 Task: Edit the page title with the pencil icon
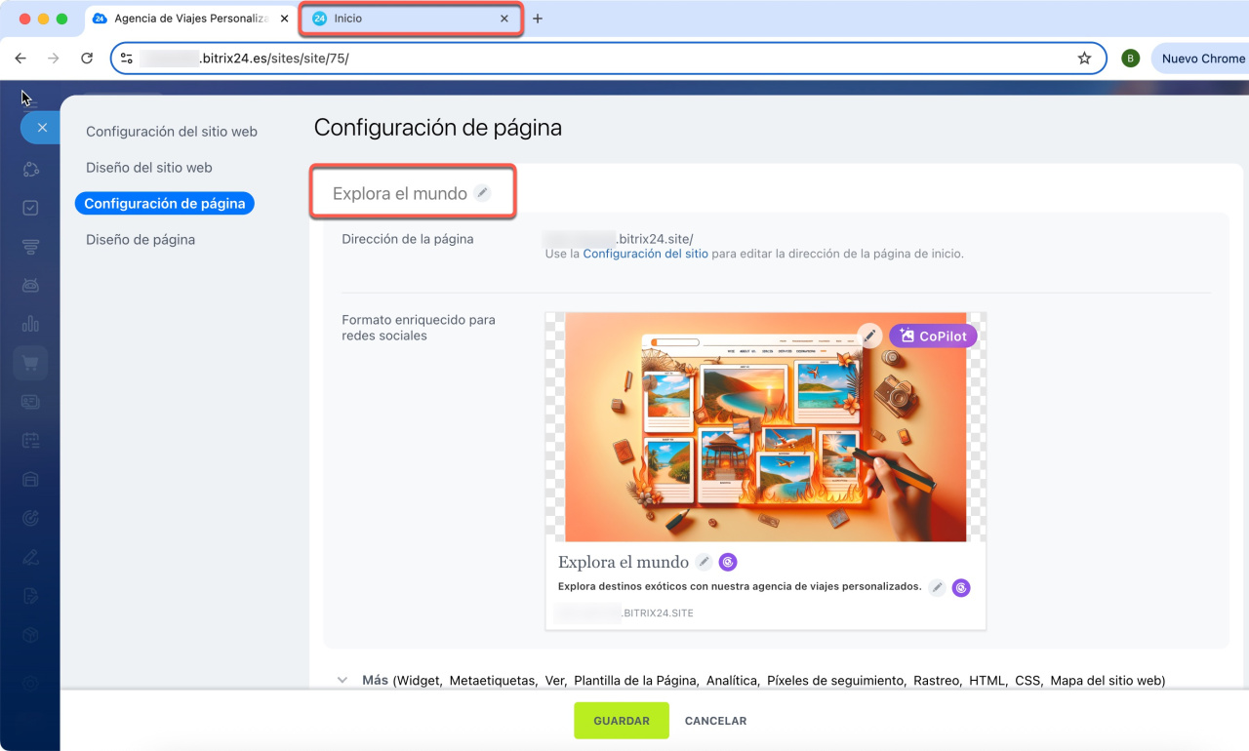[x=482, y=193]
